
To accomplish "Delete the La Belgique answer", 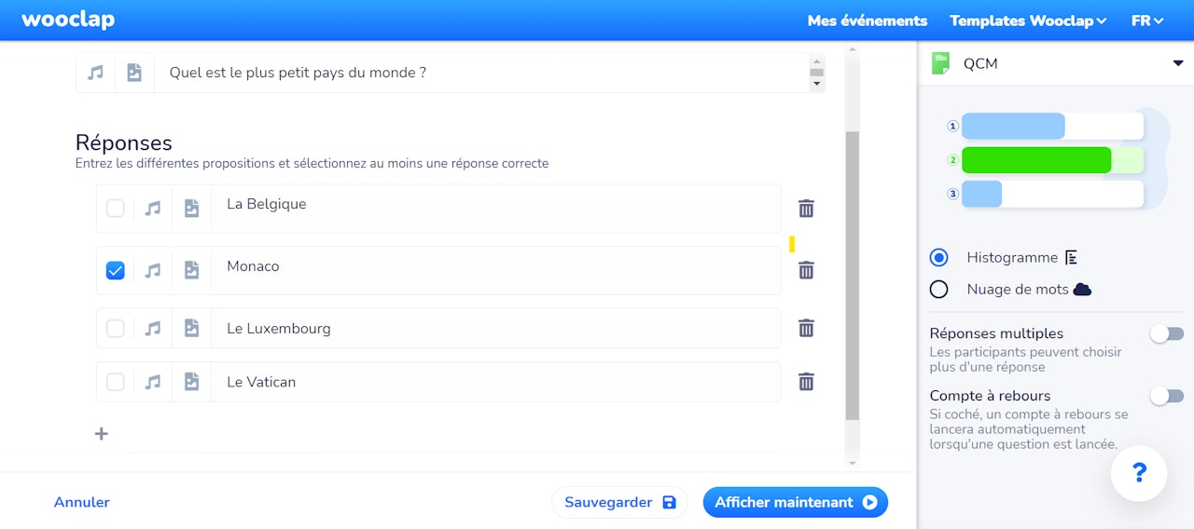I will pos(806,209).
